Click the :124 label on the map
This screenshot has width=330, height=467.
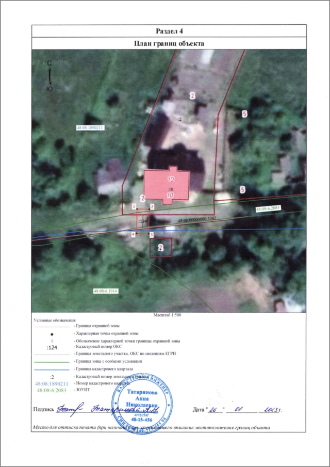pyautogui.click(x=143, y=221)
